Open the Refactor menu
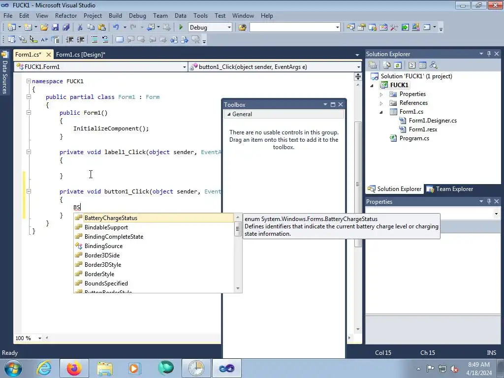This screenshot has width=504, height=378. click(66, 15)
